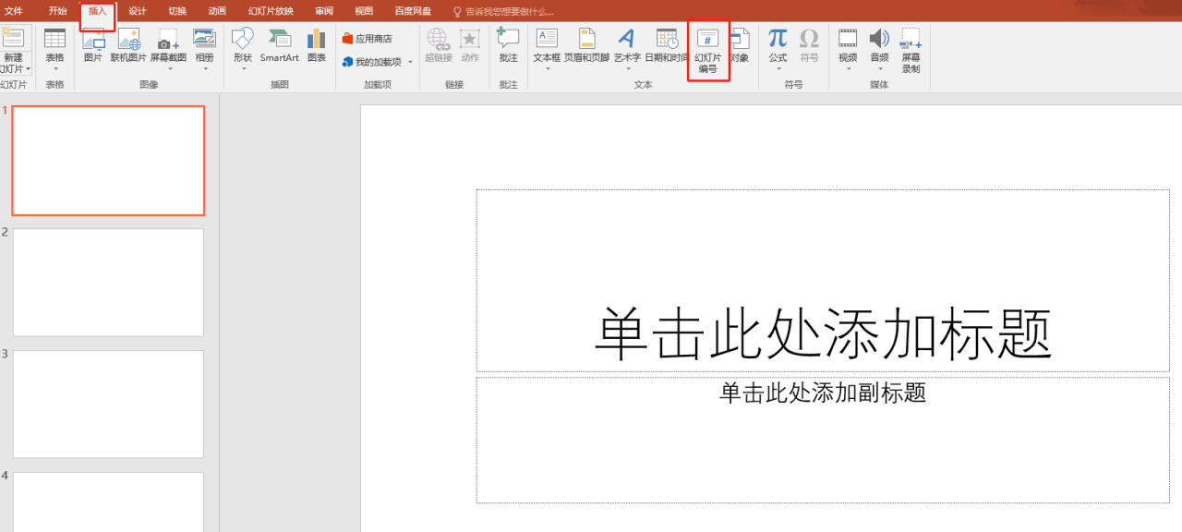The height and width of the screenshot is (532, 1182).
Task: Click the Slide Number (幻灯片编号) icon
Action: (707, 40)
